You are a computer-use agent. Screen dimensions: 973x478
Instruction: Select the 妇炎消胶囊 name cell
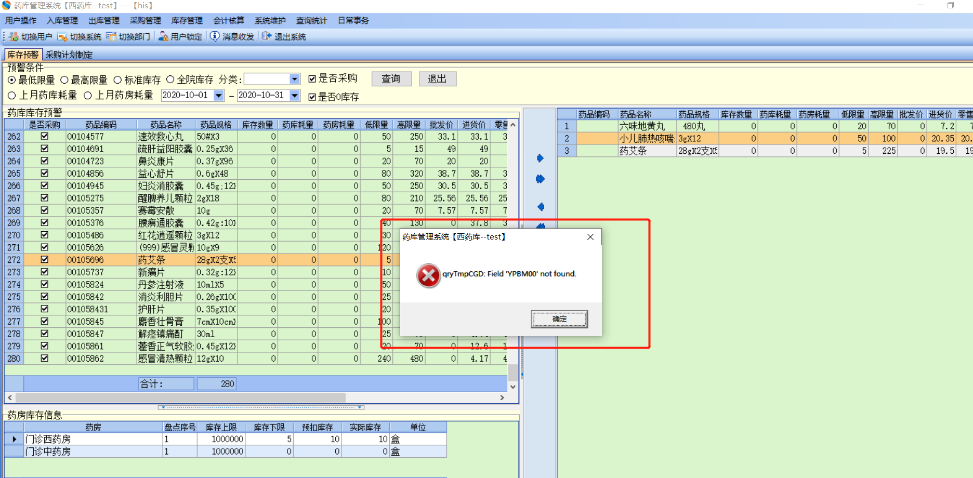click(x=166, y=186)
